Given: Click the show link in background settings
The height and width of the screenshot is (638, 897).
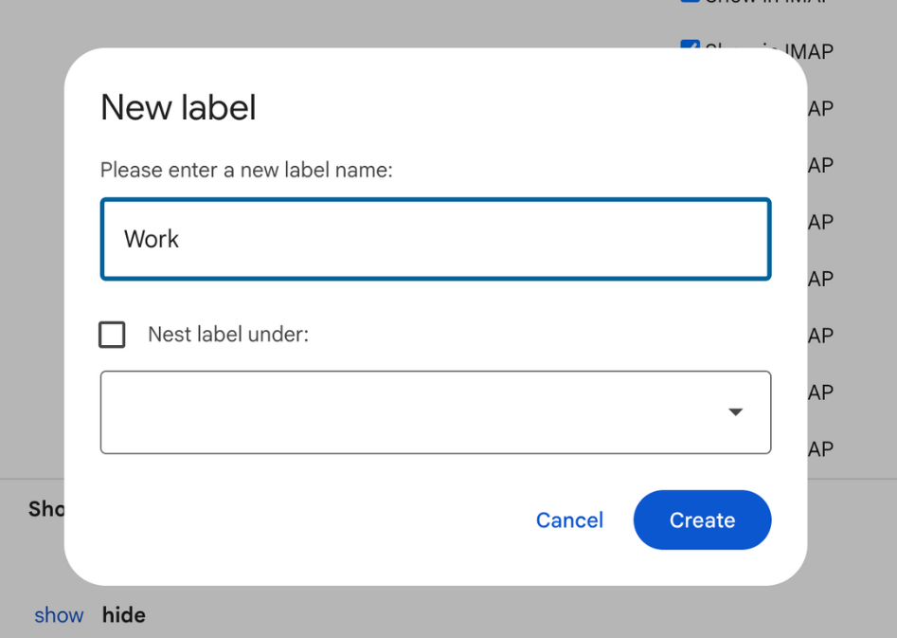Looking at the screenshot, I should (x=59, y=615).
